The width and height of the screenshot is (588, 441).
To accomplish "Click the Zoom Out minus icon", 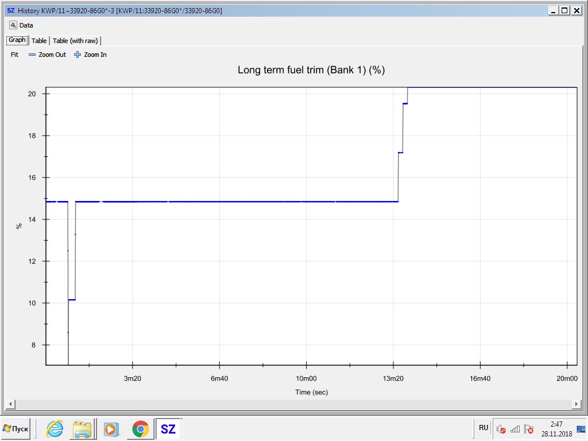I will pyautogui.click(x=32, y=55).
